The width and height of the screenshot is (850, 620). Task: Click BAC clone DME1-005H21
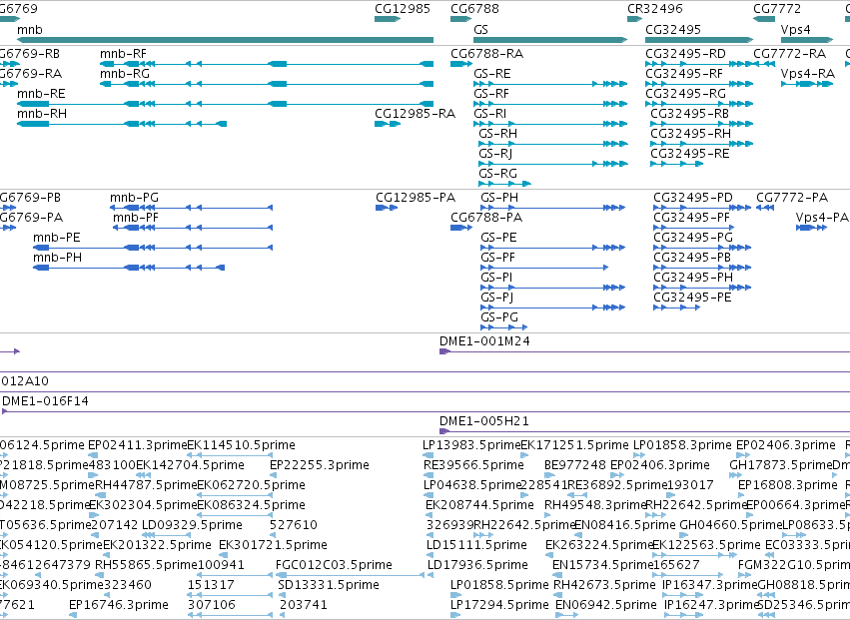644,431
